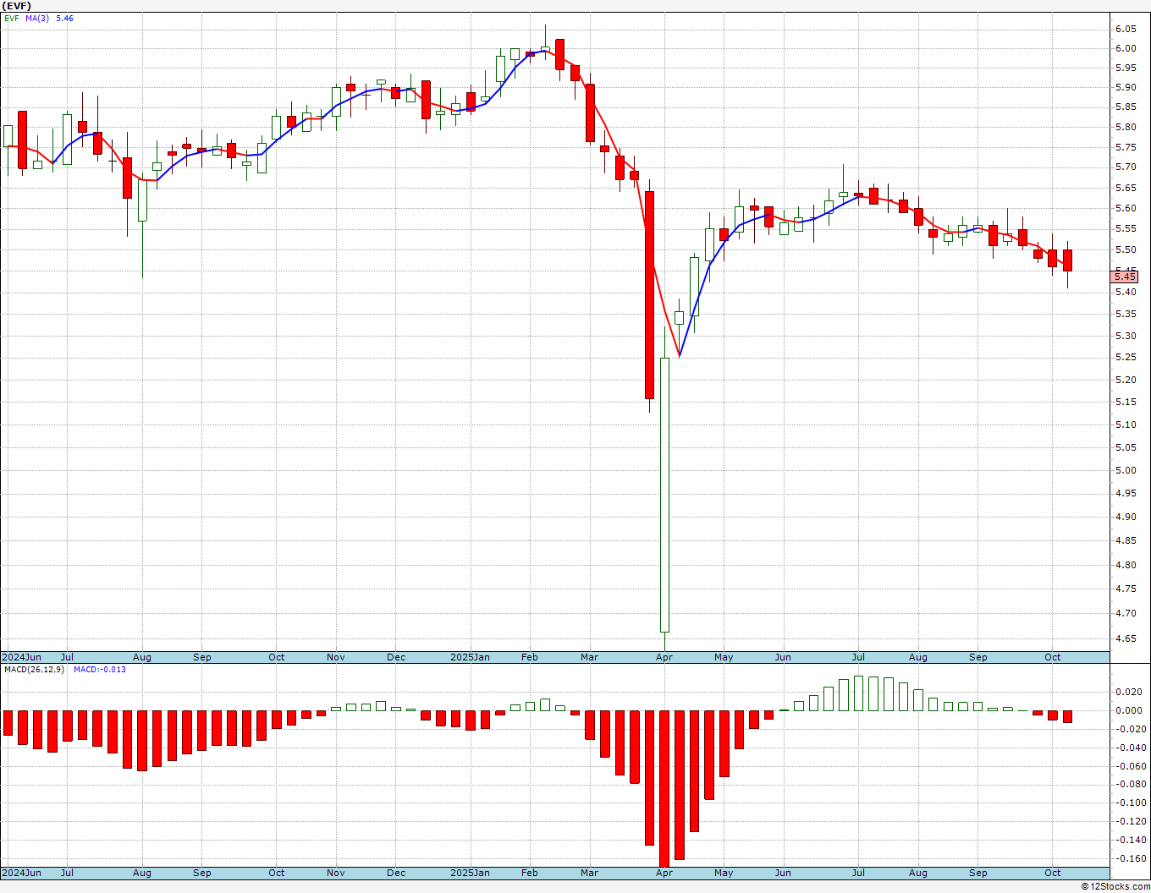Click the 4.65 price axis label

click(x=1126, y=638)
